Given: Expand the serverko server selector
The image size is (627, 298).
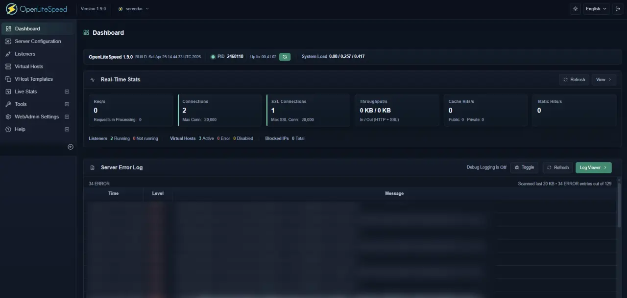Looking at the screenshot, I should pos(133,8).
